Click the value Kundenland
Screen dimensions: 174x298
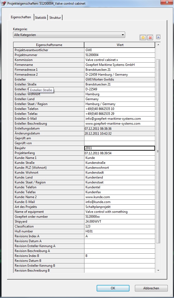(x=120, y=177)
